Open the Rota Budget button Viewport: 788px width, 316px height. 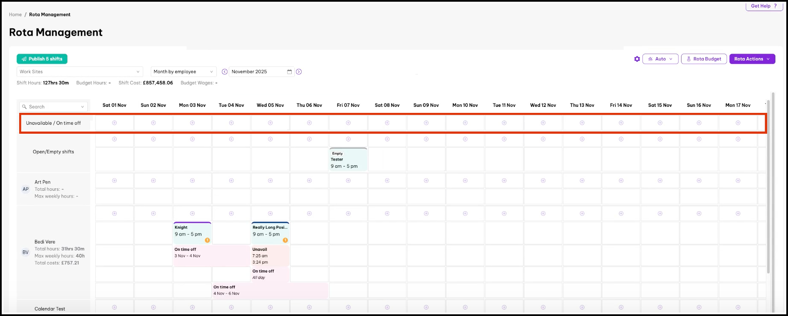coord(704,59)
